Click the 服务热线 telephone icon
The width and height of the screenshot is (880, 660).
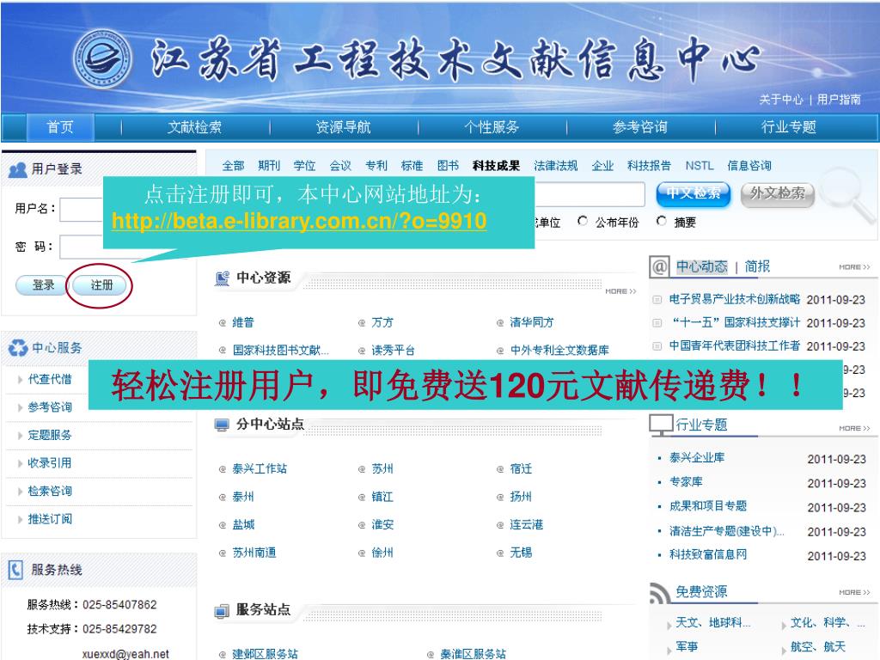pos(15,569)
